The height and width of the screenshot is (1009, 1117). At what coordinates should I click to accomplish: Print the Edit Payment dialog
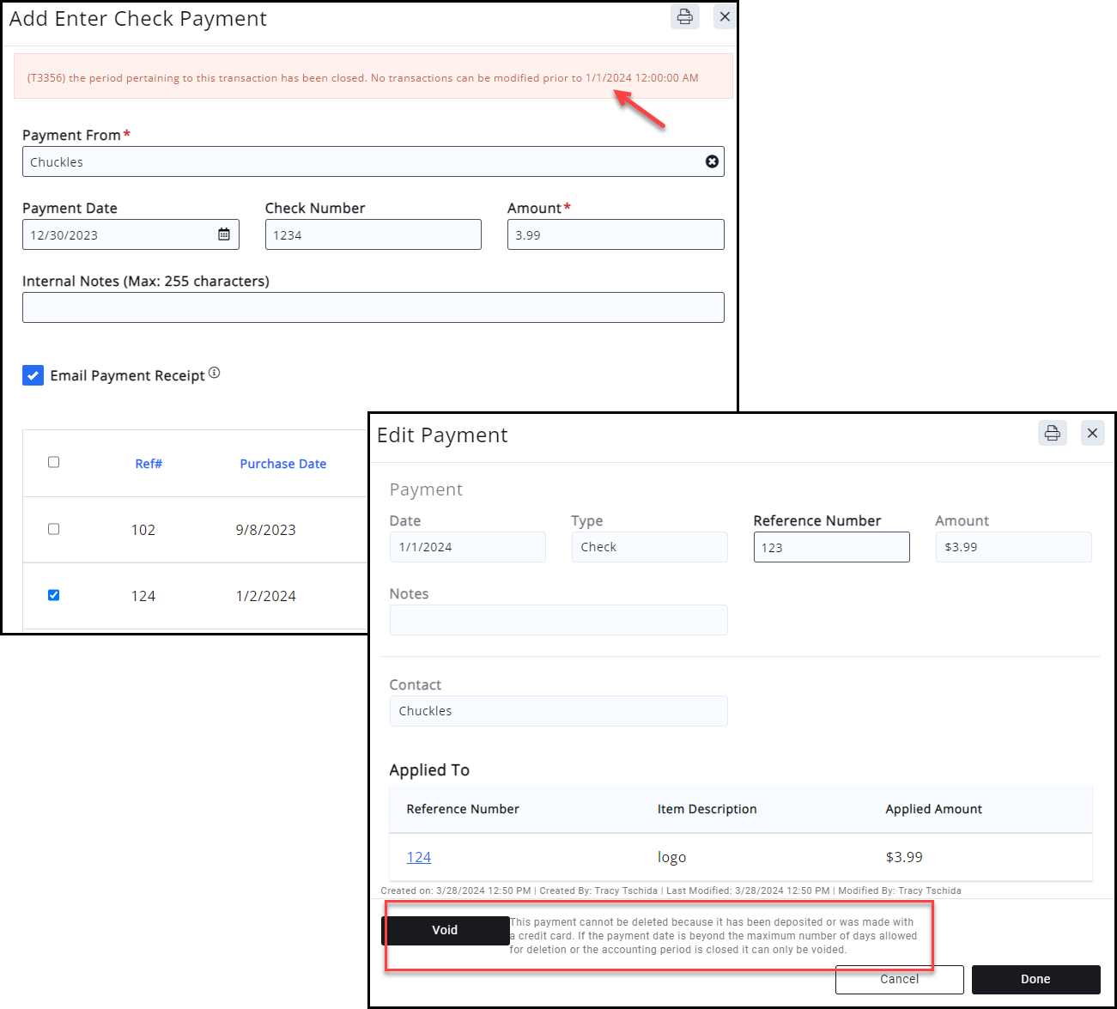(x=1052, y=433)
